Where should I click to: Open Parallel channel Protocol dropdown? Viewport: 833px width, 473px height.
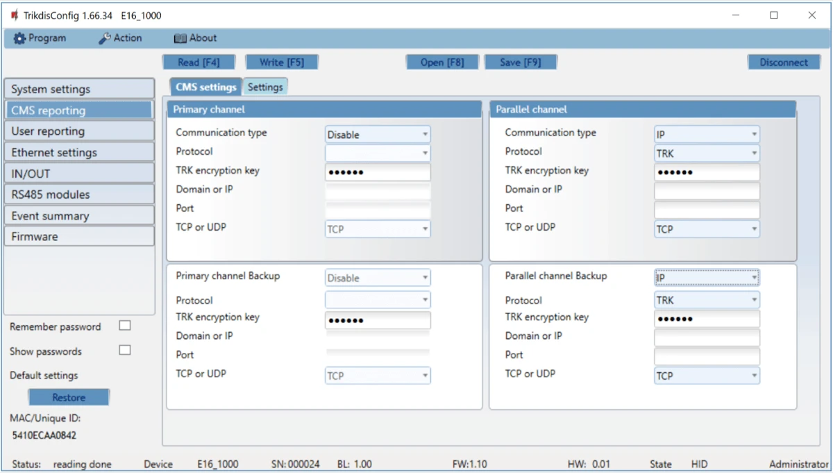(x=707, y=153)
